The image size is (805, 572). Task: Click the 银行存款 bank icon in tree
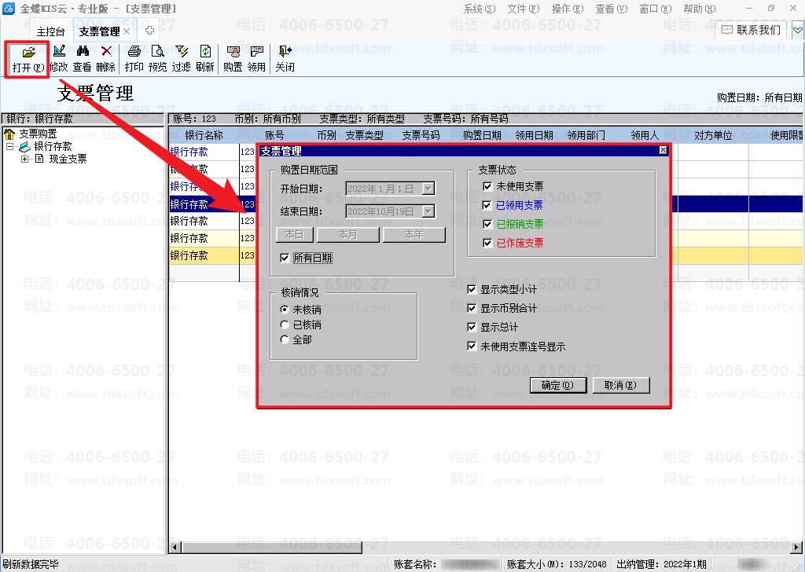(24, 147)
